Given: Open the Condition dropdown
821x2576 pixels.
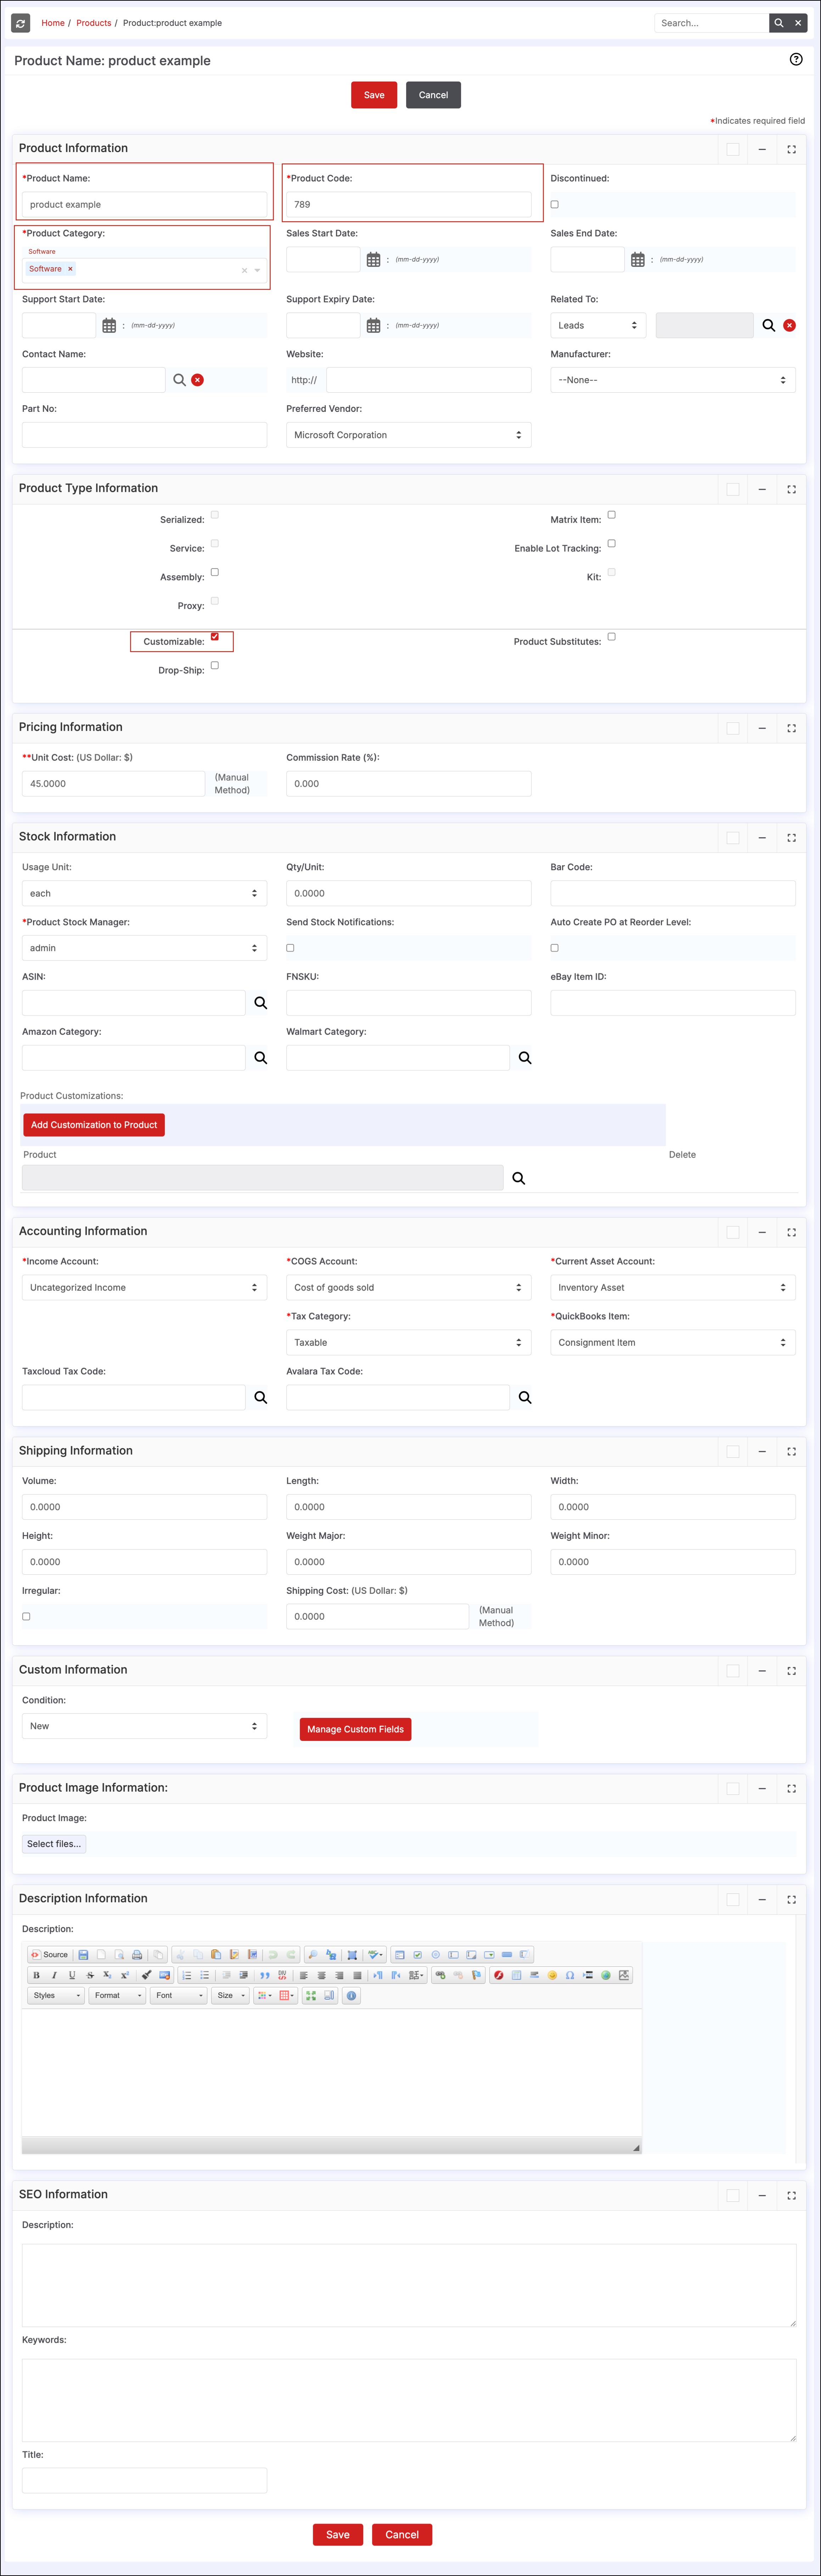Looking at the screenshot, I should (144, 1726).
